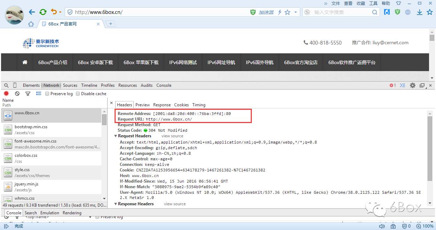The width and height of the screenshot is (436, 230).
Task: Click the DevTools dock-side icon
Action: [422, 85]
